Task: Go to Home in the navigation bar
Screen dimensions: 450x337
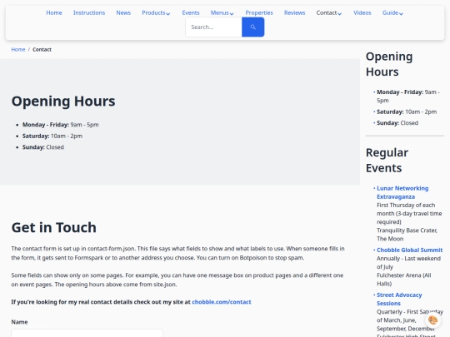Action: click(54, 12)
